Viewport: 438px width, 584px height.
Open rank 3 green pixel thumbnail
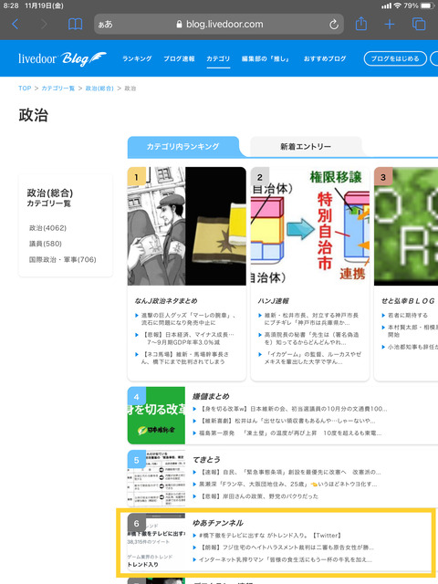pyautogui.click(x=406, y=226)
